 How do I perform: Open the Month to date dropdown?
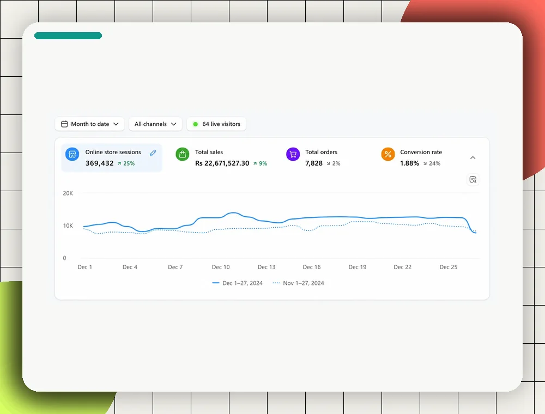point(89,124)
